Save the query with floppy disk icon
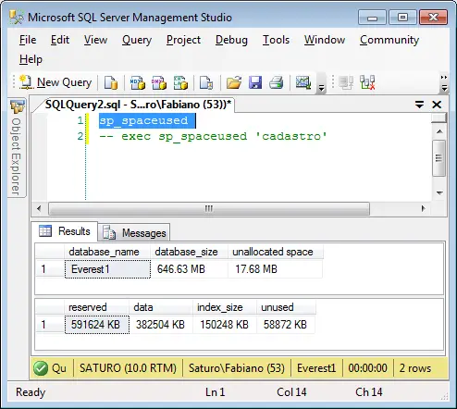 tap(255, 82)
